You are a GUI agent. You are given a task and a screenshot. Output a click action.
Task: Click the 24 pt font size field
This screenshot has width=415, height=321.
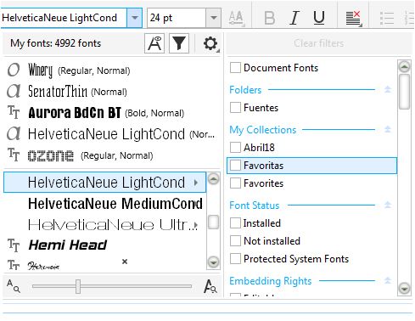pyautogui.click(x=177, y=18)
